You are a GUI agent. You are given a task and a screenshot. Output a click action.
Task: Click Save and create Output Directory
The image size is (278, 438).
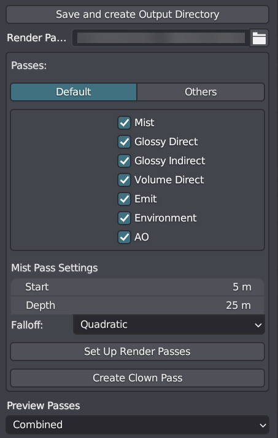point(137,15)
